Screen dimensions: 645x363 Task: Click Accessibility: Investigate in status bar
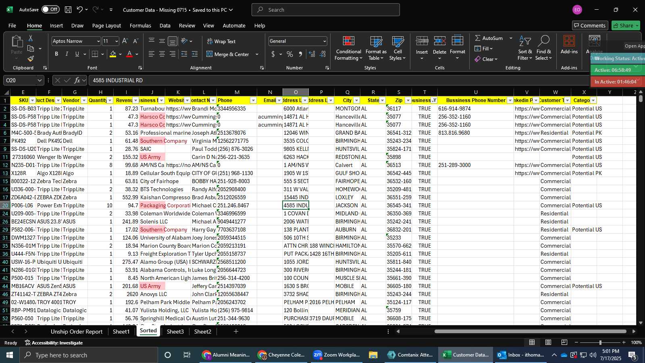pos(54,343)
